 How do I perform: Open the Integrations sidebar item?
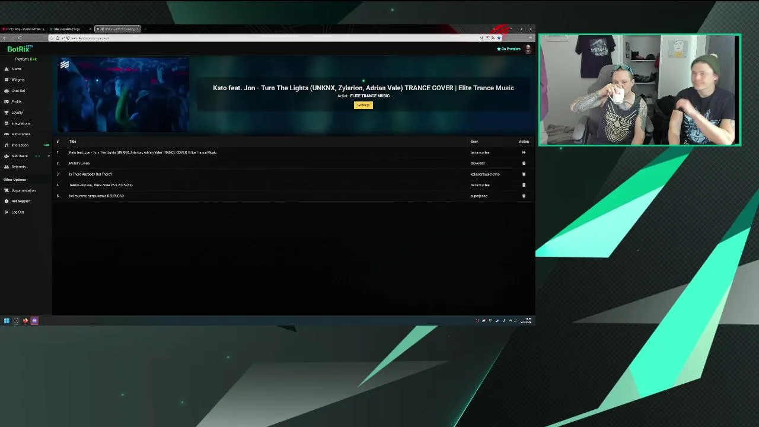[x=21, y=123]
